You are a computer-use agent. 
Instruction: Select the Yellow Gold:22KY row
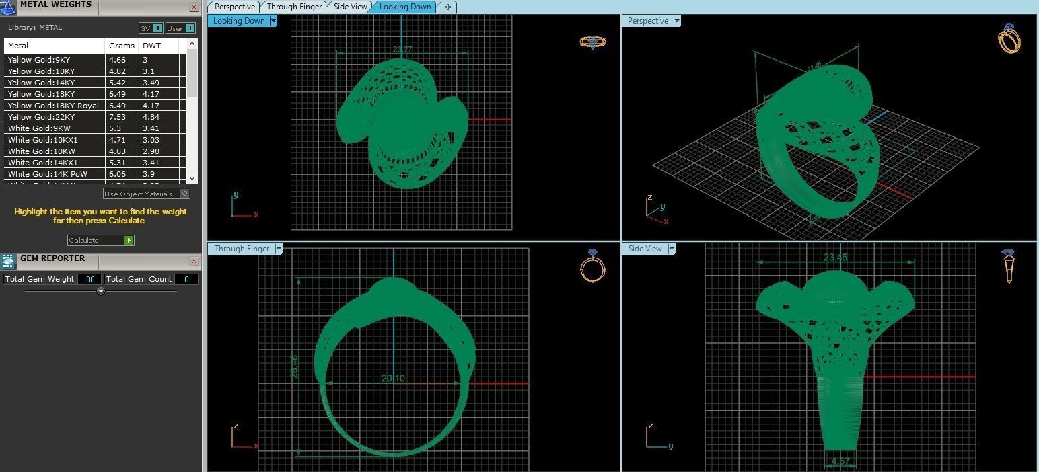95,117
